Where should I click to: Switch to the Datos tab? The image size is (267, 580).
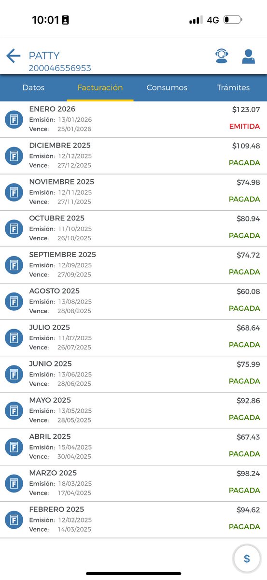[33, 87]
